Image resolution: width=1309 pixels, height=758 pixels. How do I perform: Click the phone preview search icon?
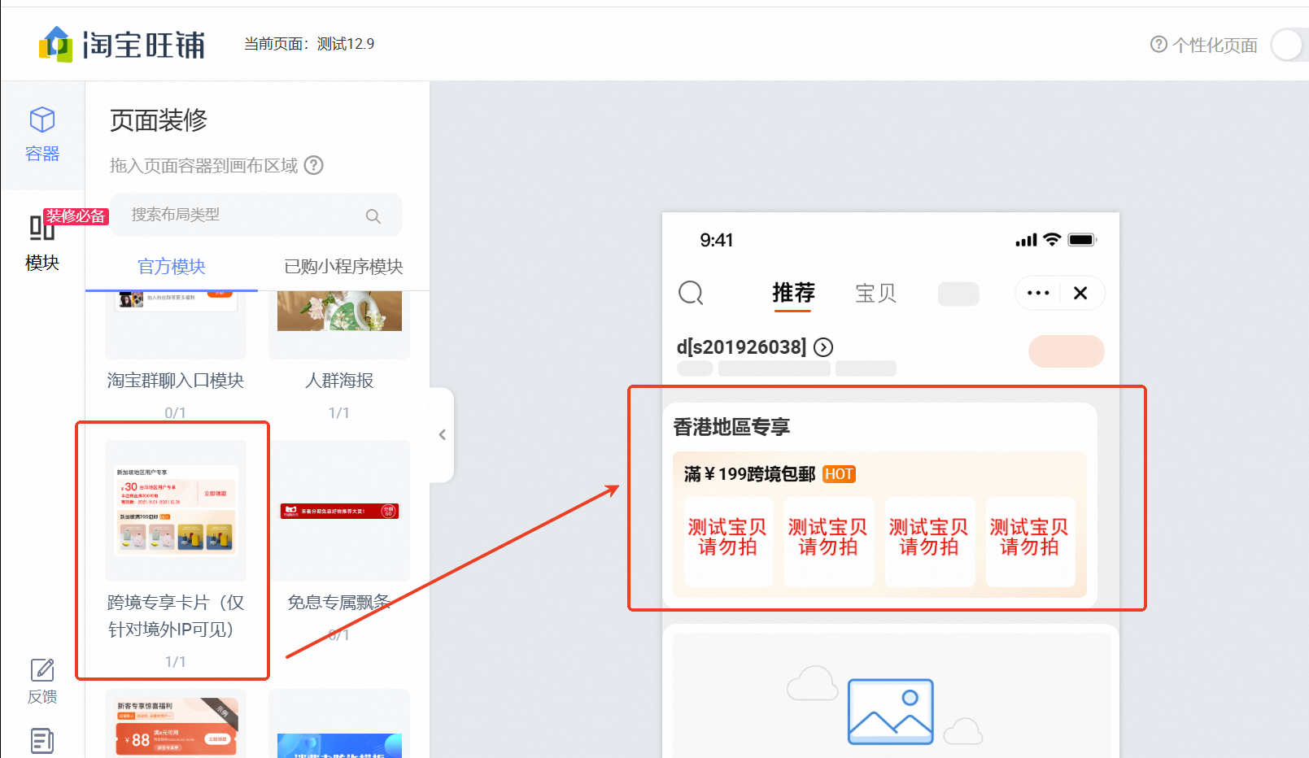(x=691, y=293)
